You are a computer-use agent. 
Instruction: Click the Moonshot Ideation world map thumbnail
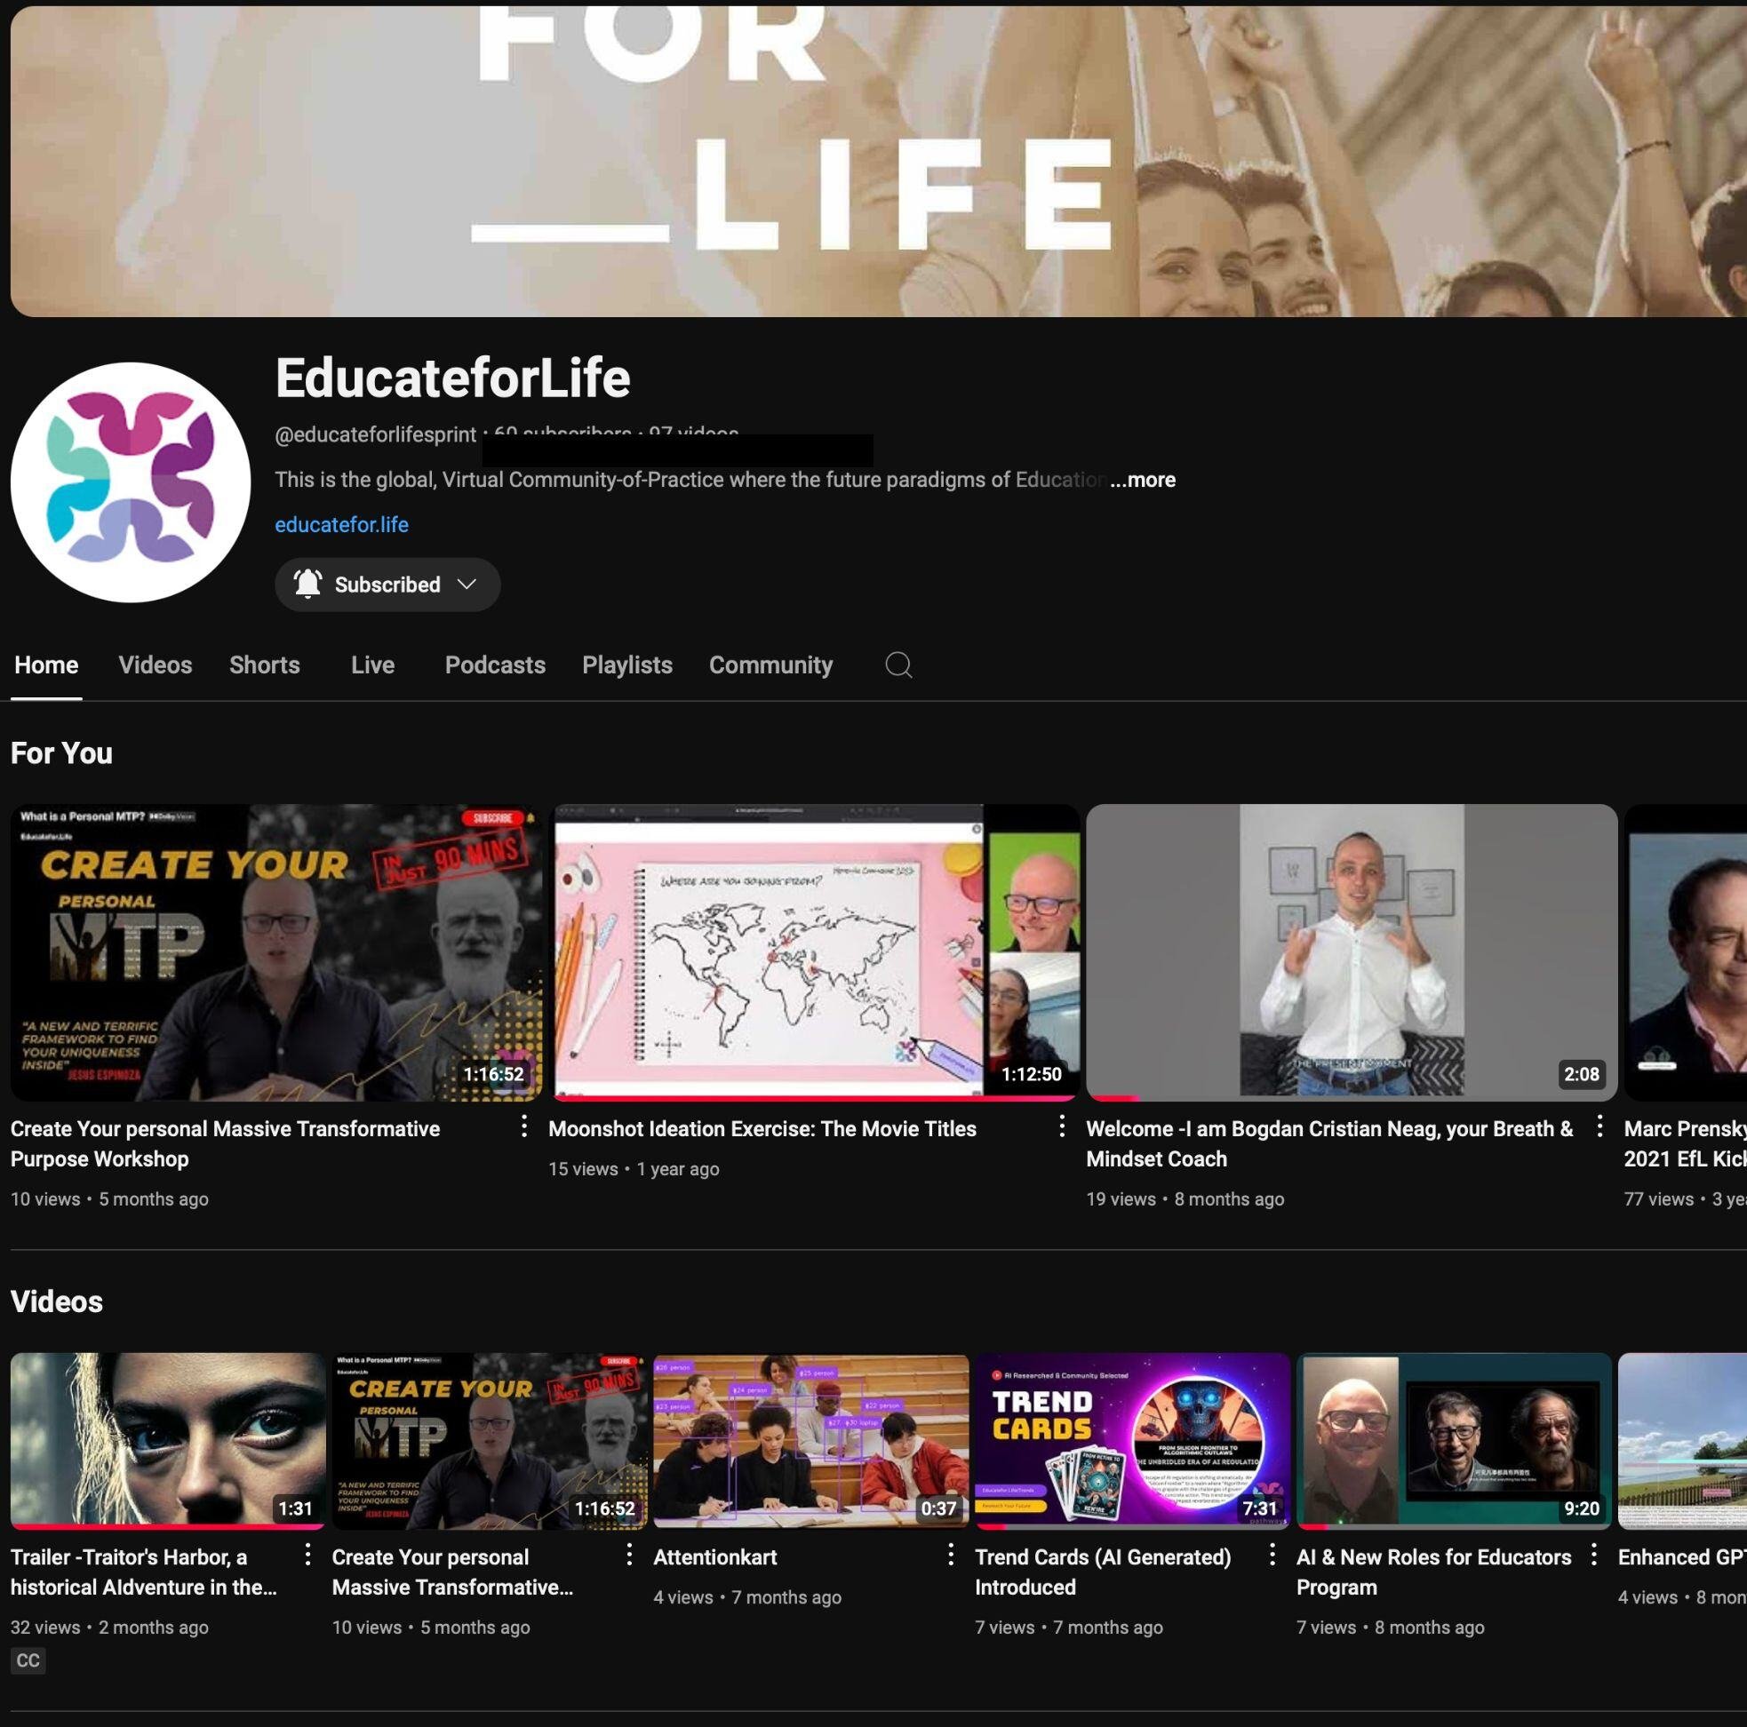click(814, 952)
